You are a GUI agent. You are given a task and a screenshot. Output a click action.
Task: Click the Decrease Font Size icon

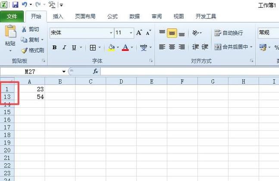click(148, 33)
